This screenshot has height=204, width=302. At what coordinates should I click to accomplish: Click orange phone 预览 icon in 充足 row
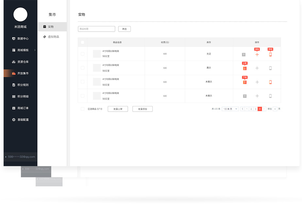pyautogui.click(x=270, y=55)
